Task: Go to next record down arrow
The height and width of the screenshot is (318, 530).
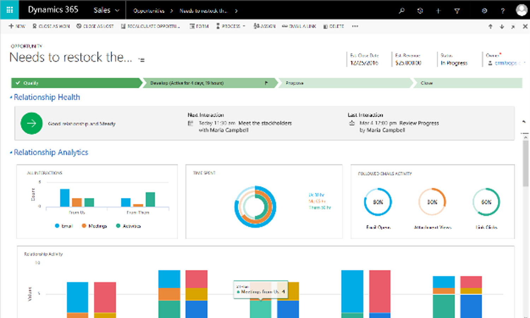Action: pos(502,26)
